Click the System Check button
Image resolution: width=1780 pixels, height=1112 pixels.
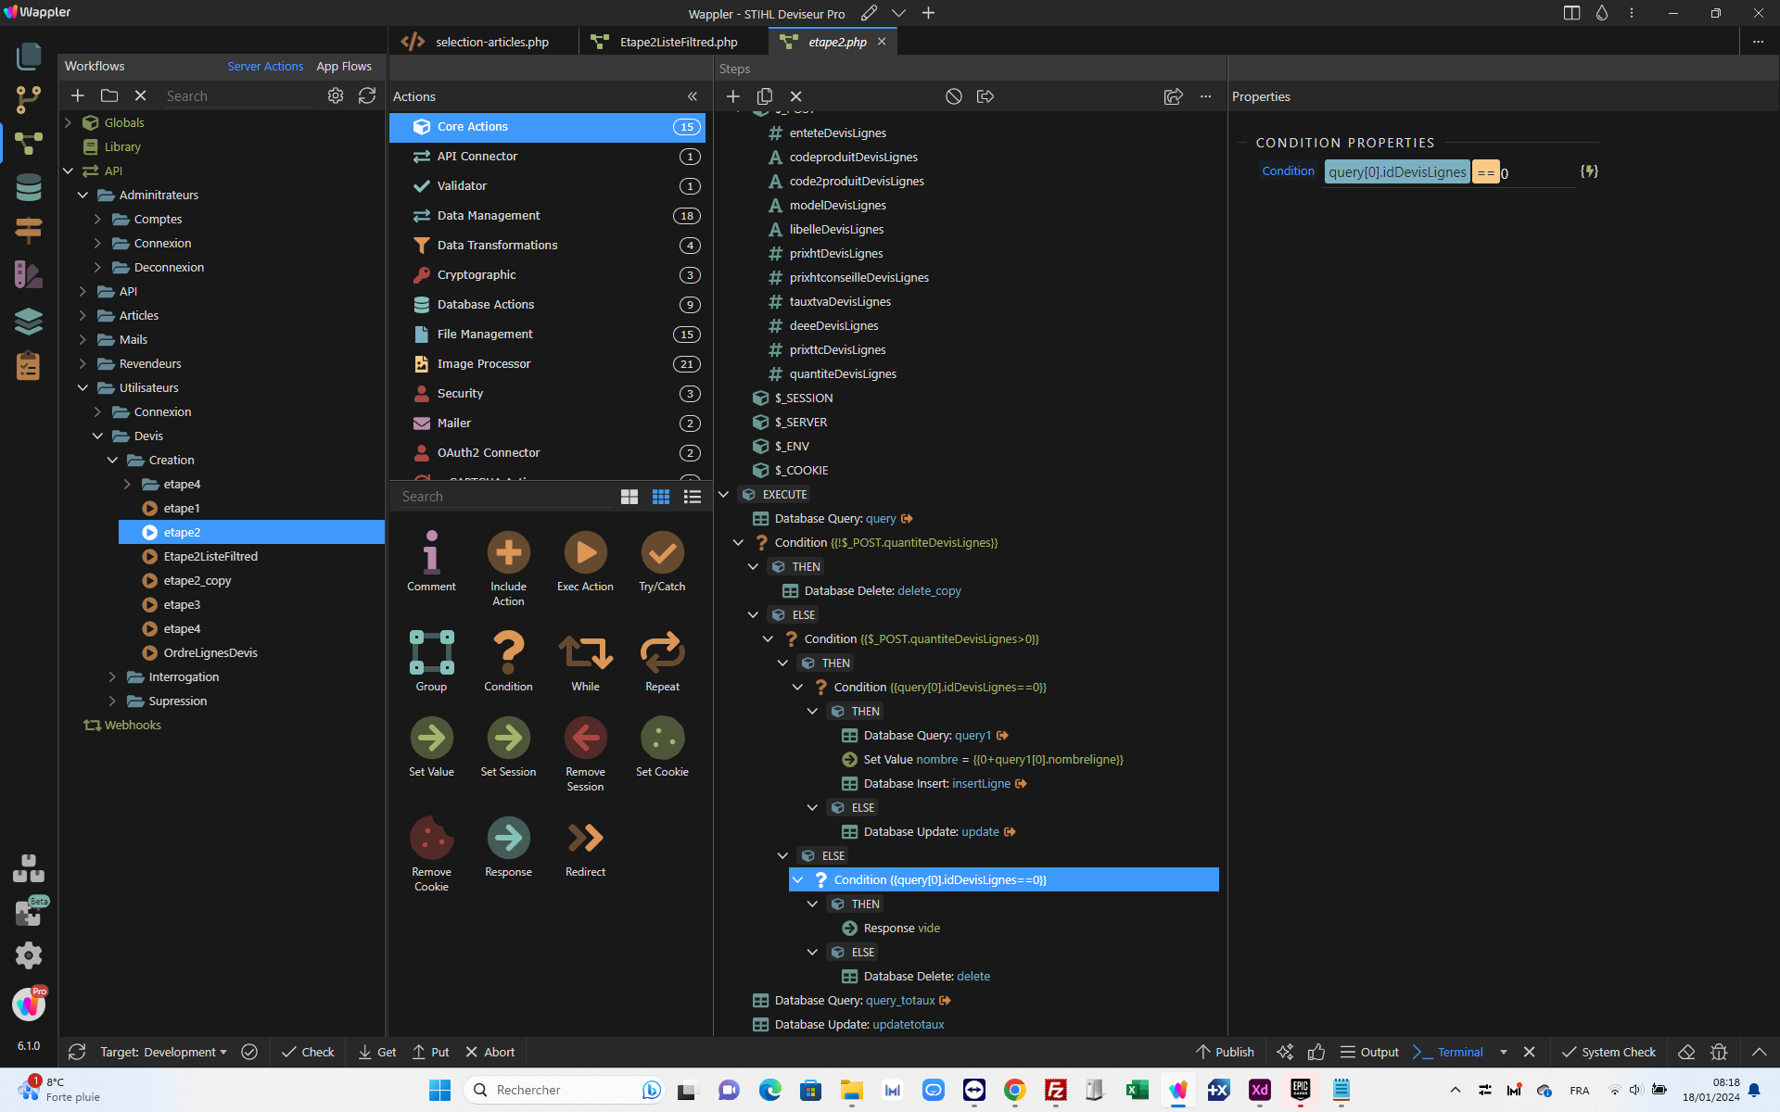point(1608,1052)
